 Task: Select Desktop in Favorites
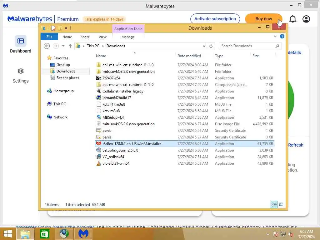(x=63, y=64)
